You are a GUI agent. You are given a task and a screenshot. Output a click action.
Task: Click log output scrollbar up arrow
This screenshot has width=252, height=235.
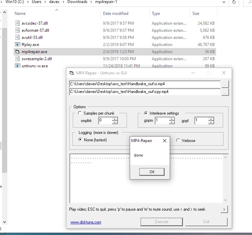225,157
